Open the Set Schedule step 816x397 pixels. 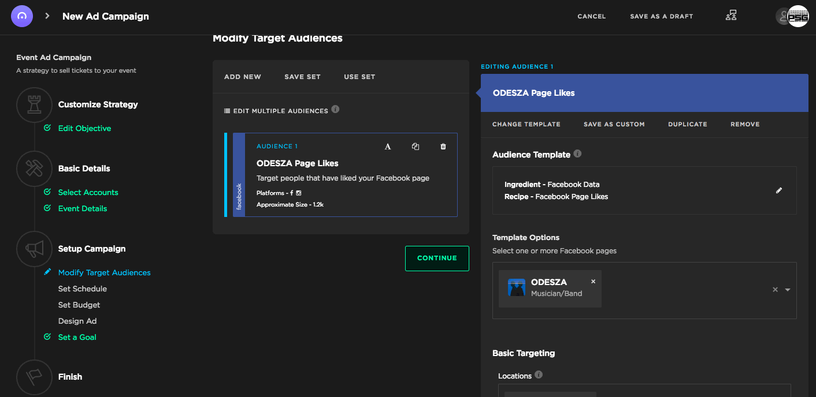[x=83, y=289]
